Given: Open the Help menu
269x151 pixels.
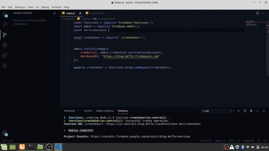Looking at the screenshot, I should pos(66,7).
